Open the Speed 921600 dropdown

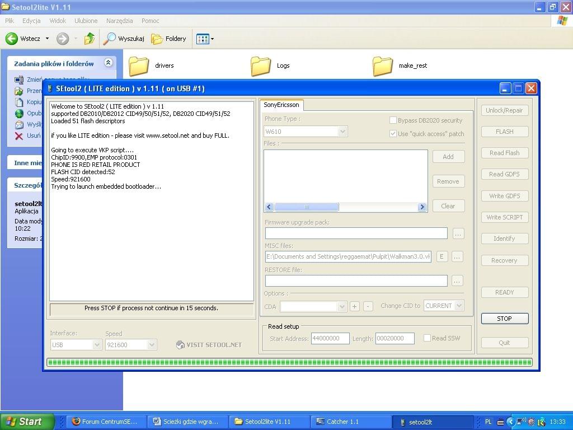tap(152, 345)
